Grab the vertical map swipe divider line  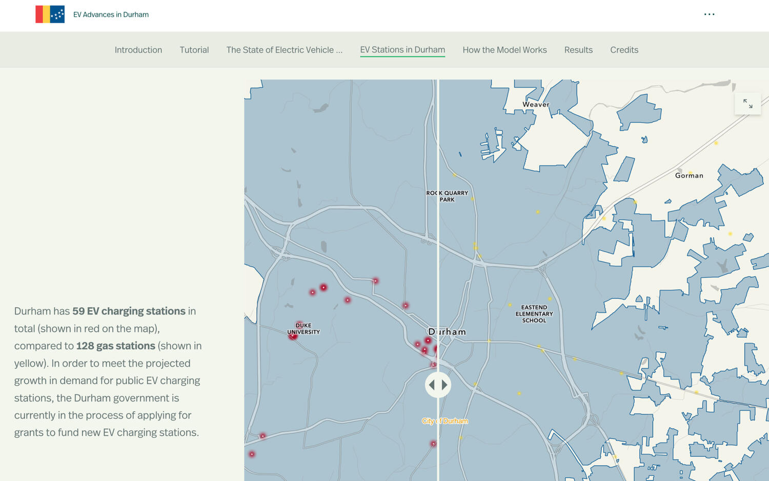[438, 205]
